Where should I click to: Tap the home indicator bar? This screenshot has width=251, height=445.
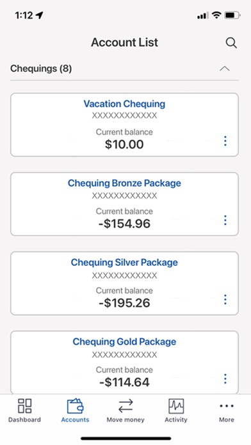(x=125, y=439)
